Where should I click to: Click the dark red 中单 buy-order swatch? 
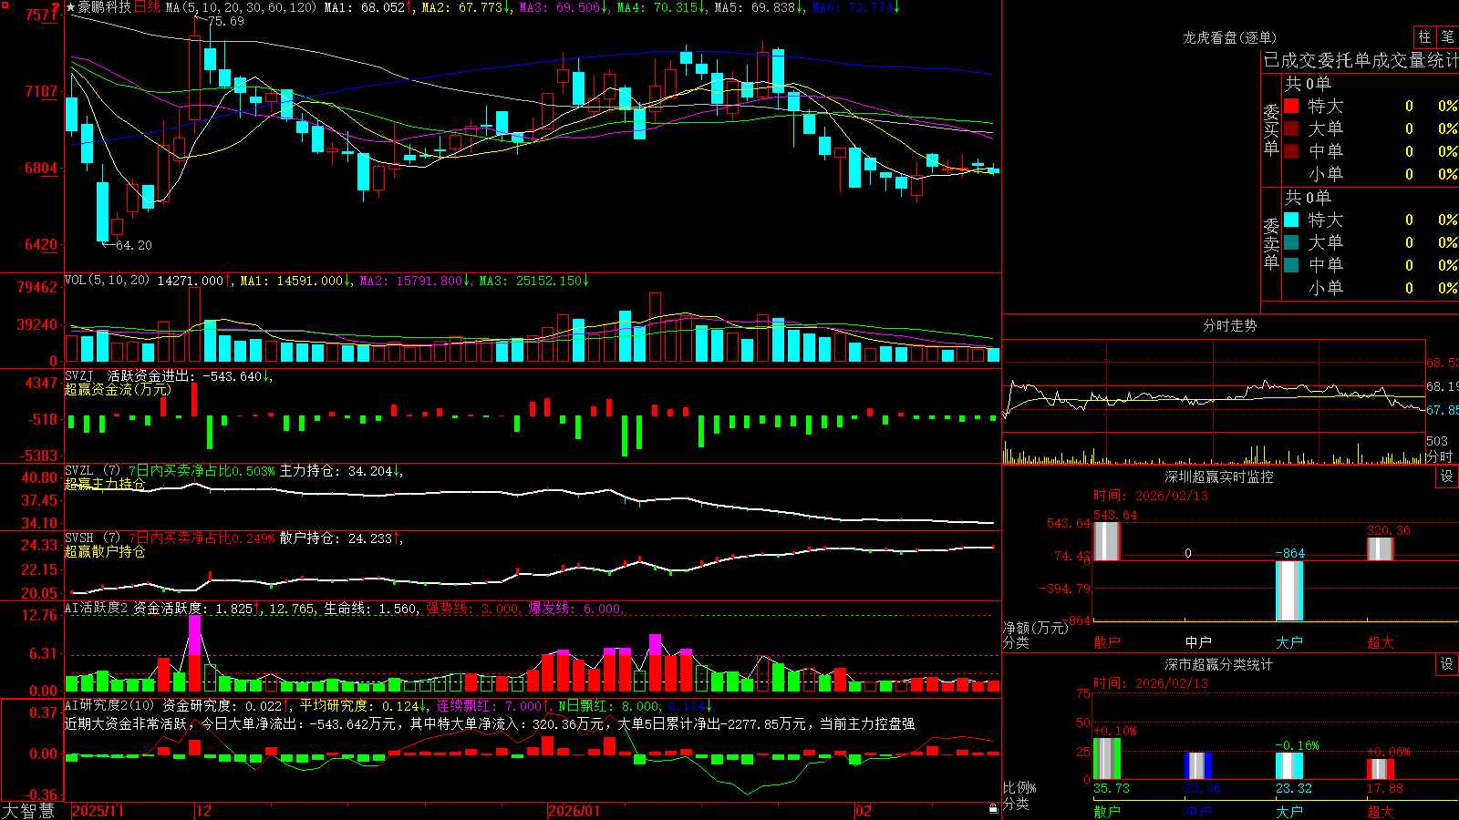[x=1291, y=151]
